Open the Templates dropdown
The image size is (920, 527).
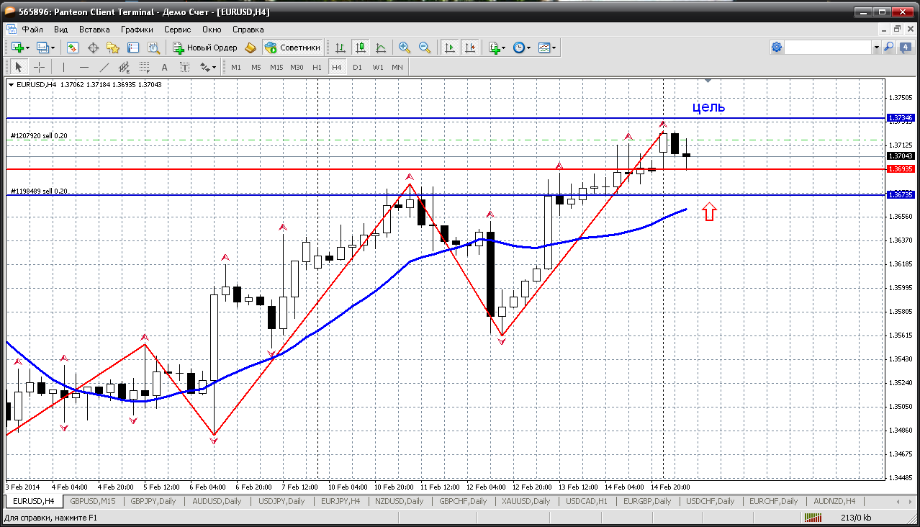pos(548,48)
